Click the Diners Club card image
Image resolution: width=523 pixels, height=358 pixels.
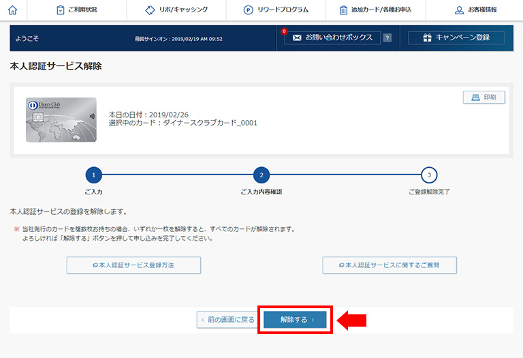[61, 120]
